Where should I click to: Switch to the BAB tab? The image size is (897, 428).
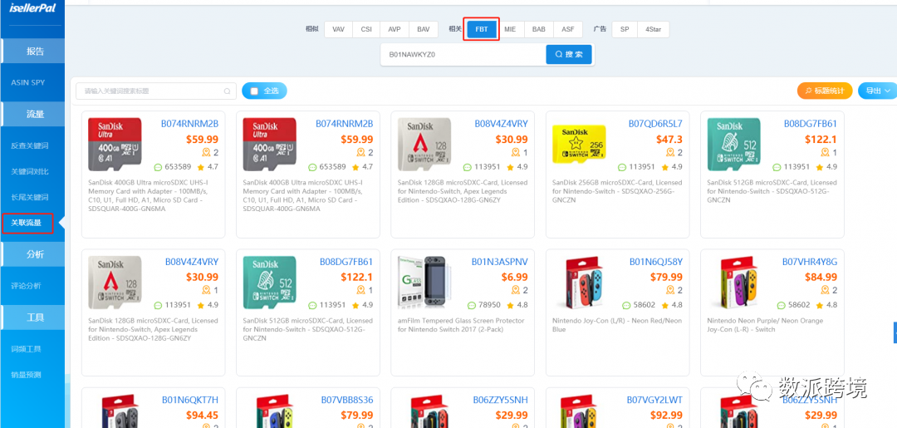click(x=539, y=29)
